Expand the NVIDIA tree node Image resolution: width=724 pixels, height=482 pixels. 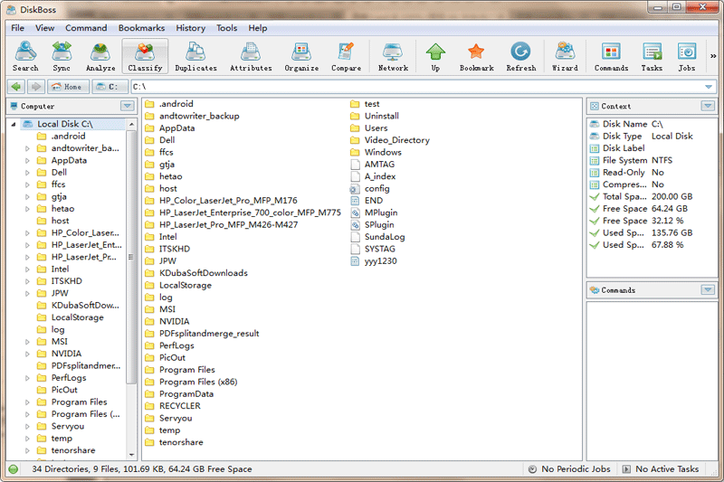pyautogui.click(x=27, y=354)
